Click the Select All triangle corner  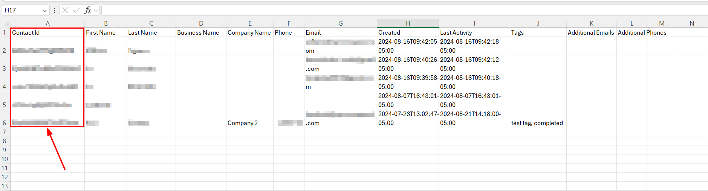5,23
